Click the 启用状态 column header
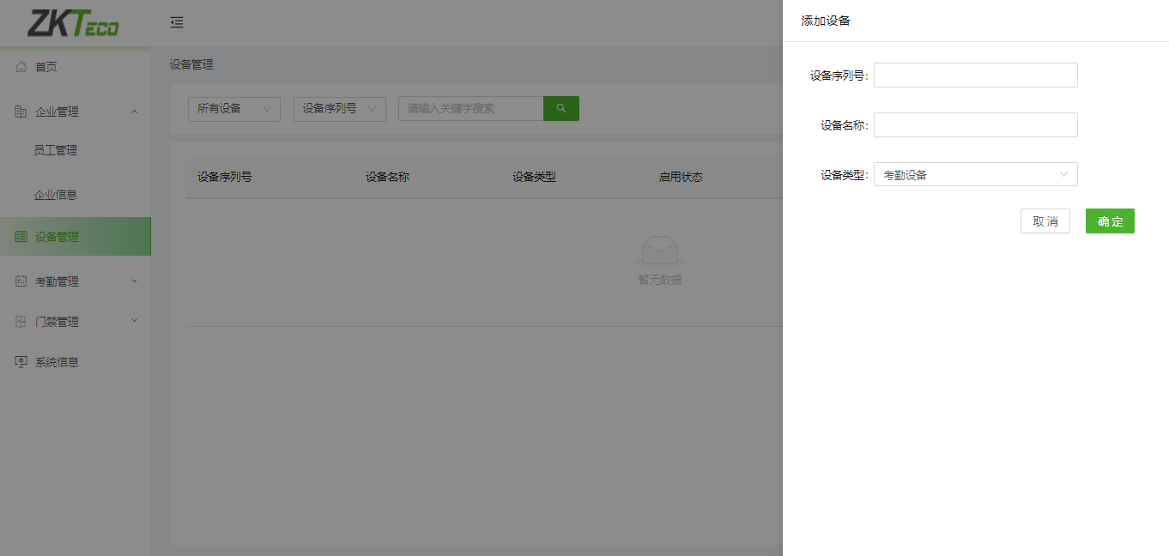 point(681,177)
